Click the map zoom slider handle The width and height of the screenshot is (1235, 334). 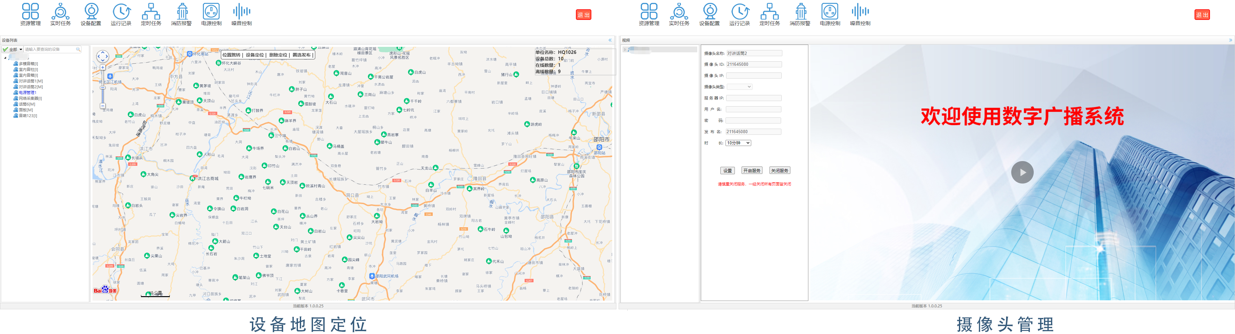(x=103, y=88)
